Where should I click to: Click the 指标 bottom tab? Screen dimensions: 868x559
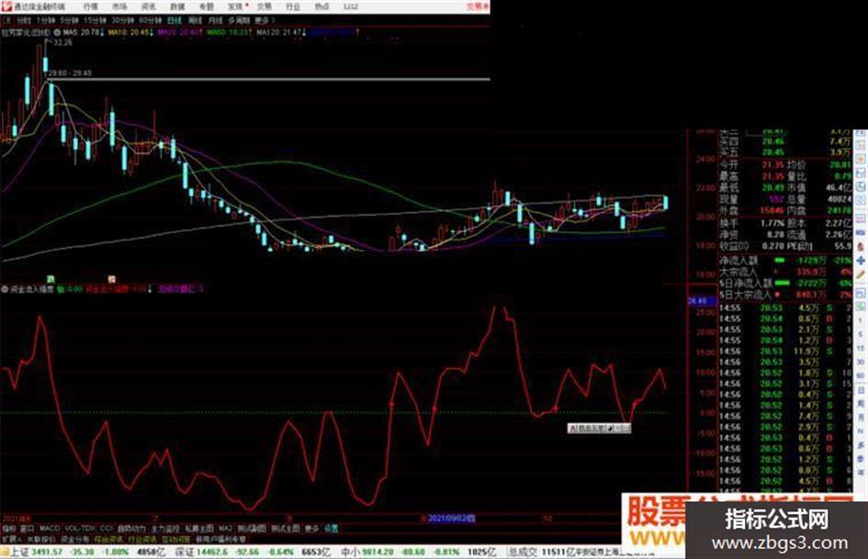tap(9, 529)
